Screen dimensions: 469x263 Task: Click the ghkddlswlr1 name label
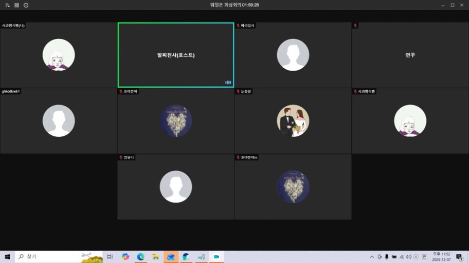[11, 92]
